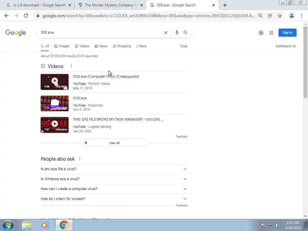Open Windows Explorer from taskbar
This screenshot has height=231, width=308.
27,225
